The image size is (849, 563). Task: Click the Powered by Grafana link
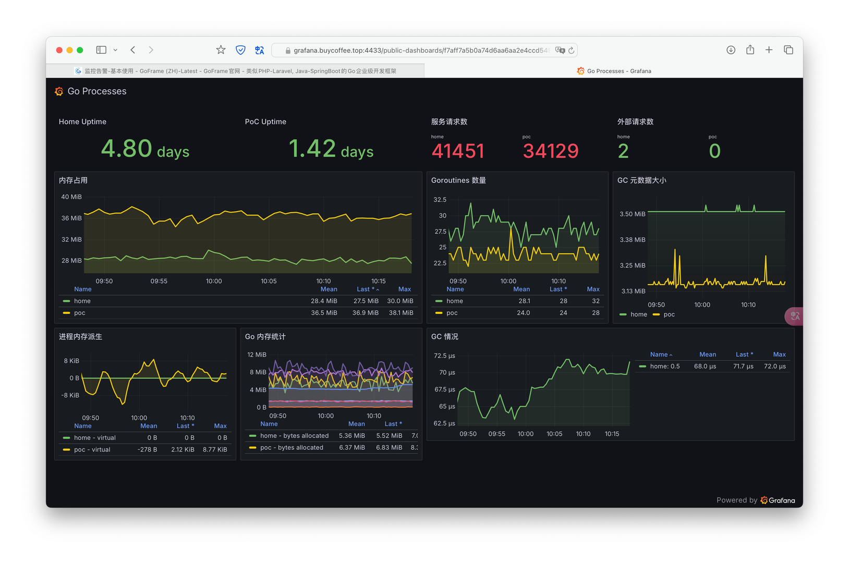(755, 500)
